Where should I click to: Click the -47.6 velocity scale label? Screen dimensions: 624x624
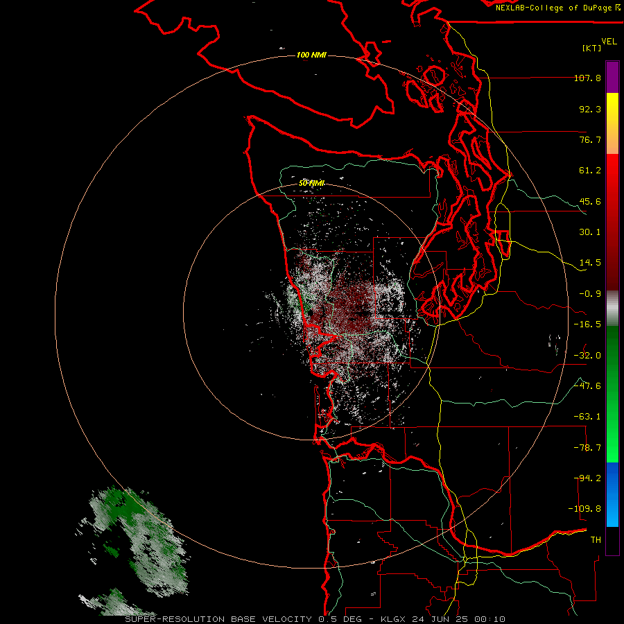[x=587, y=386]
